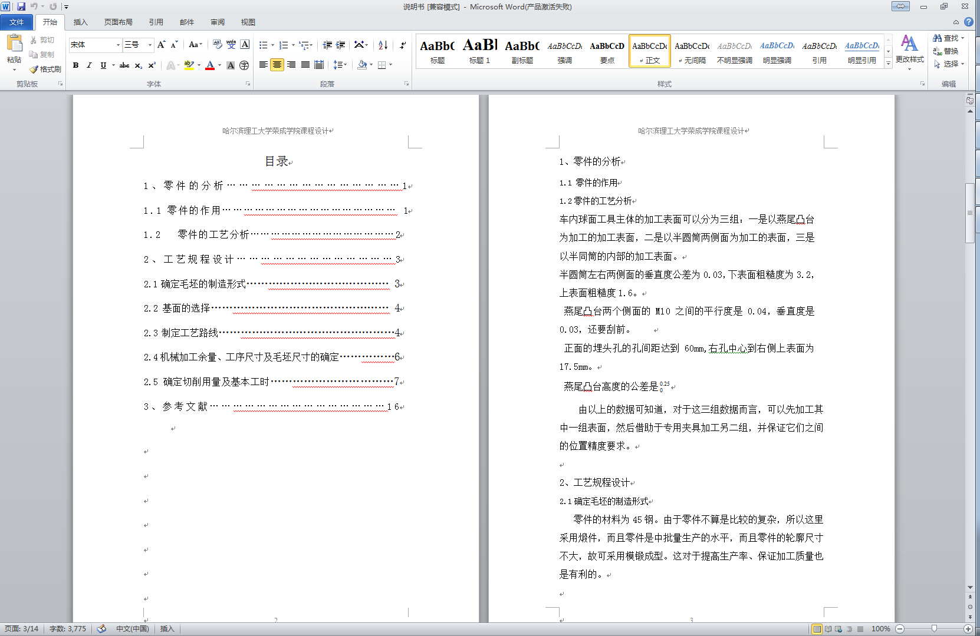Switch to the 页面布局 tab
This screenshot has height=636, width=980.
pos(118,22)
